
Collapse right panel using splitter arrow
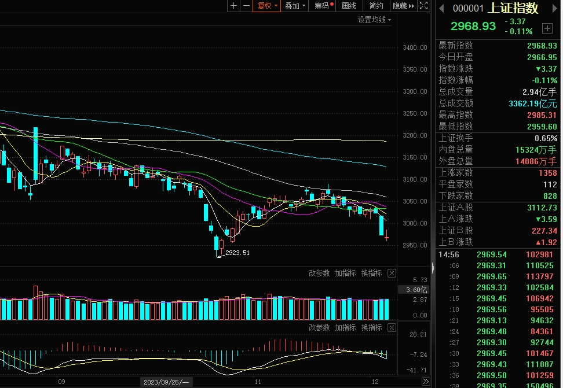click(433, 268)
